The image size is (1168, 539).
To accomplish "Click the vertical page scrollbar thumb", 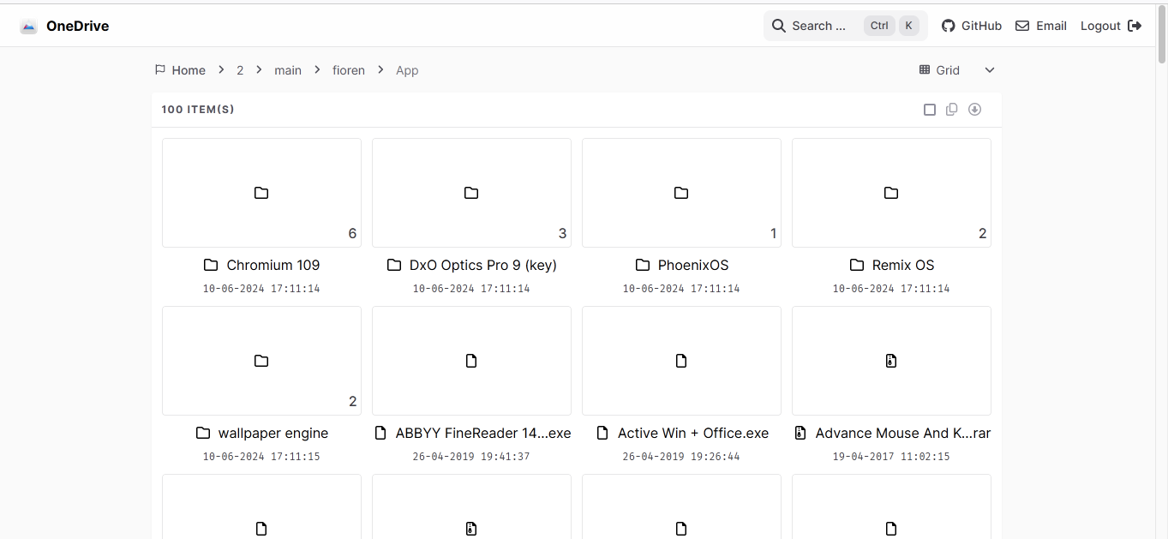I will pyautogui.click(x=1162, y=34).
